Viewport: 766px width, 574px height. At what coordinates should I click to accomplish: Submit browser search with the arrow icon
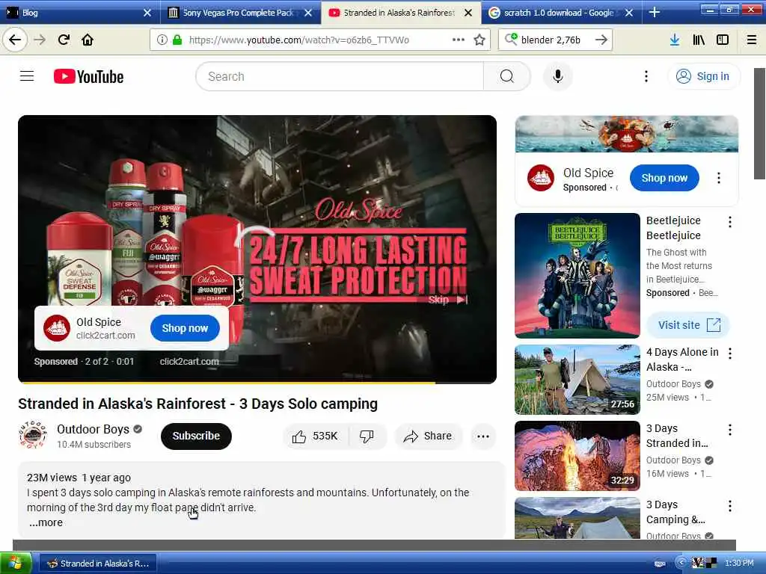(x=601, y=40)
